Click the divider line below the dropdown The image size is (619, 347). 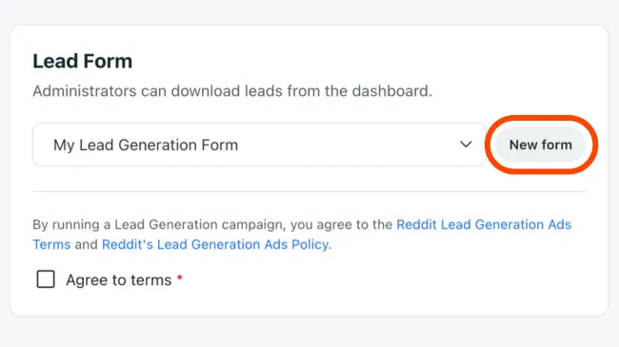(309, 192)
